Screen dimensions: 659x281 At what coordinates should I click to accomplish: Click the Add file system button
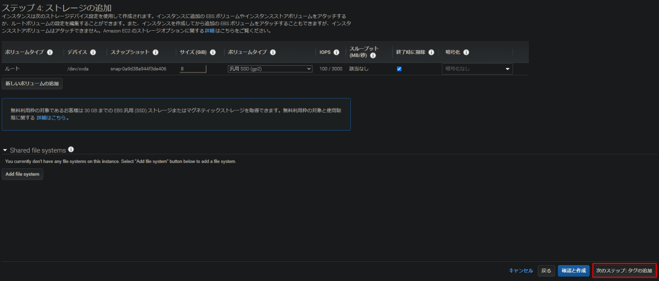tap(23, 174)
